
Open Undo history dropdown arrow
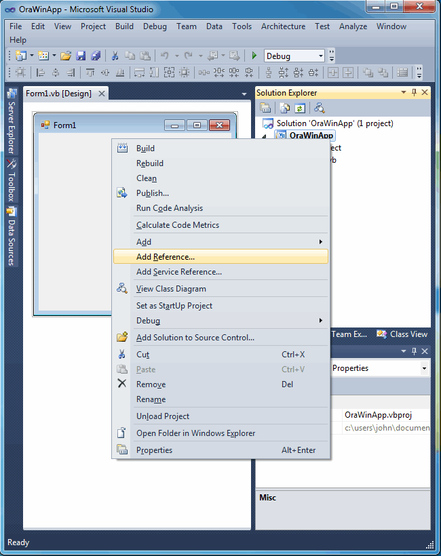(176, 56)
